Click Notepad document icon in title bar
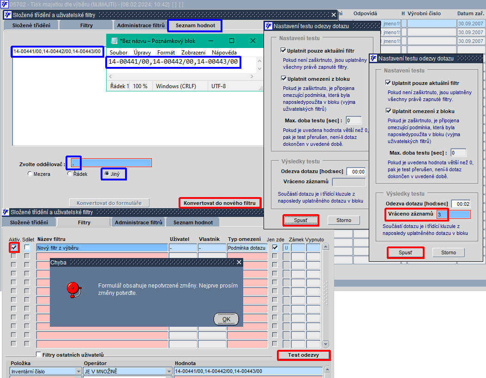The height and width of the screenshot is (378, 486). click(114, 41)
